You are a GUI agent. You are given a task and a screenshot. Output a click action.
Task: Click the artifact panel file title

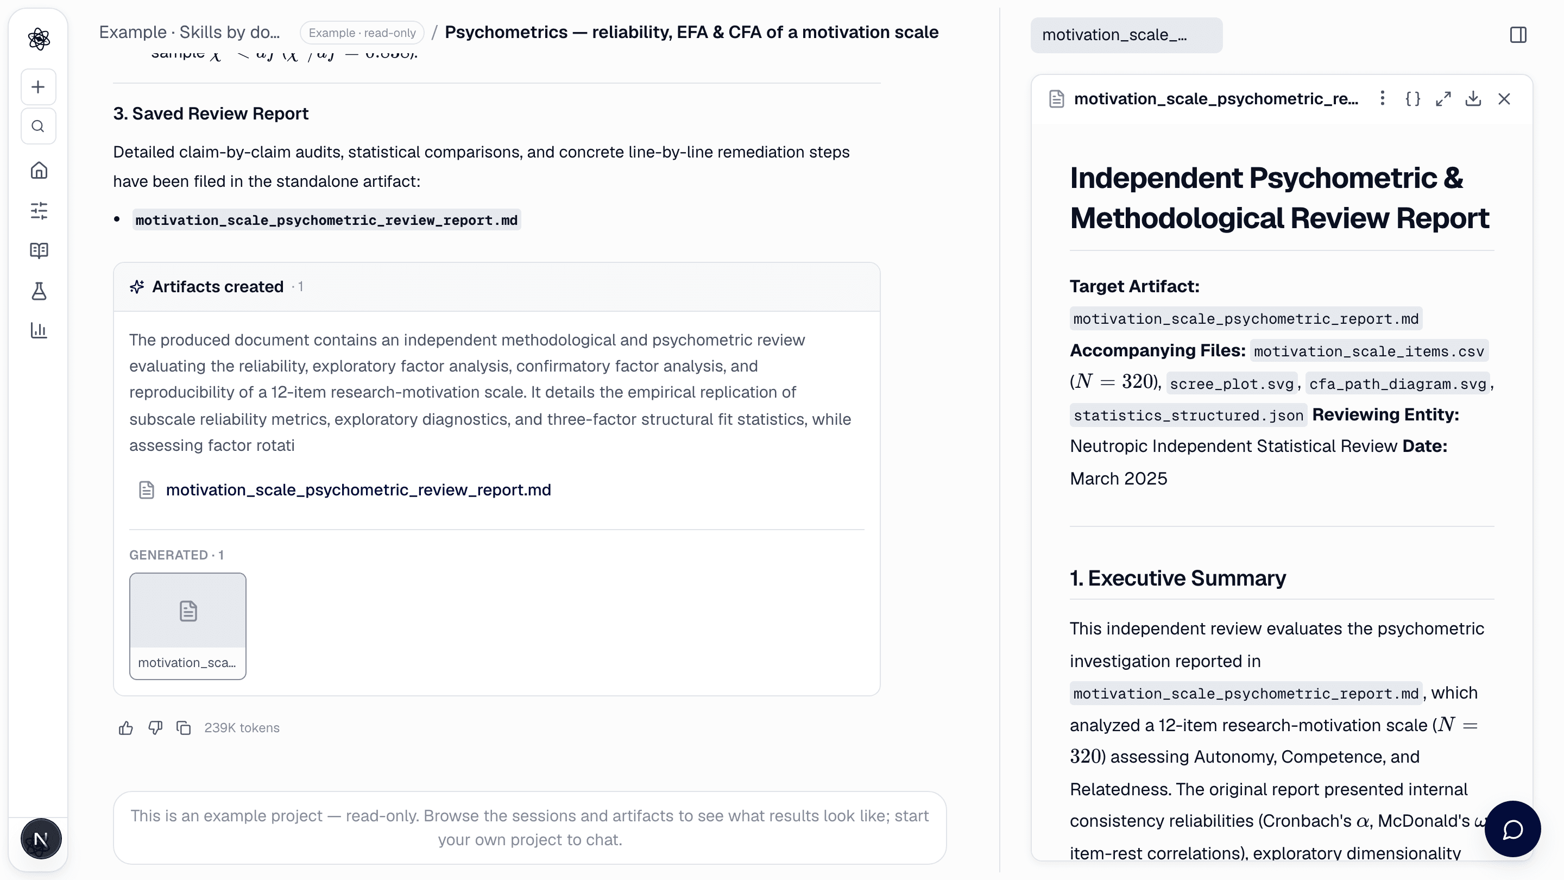click(1215, 98)
